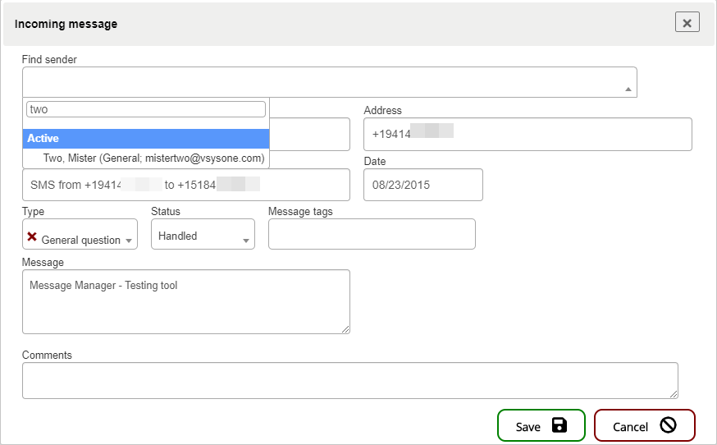
Task: Close the Incoming message dialog
Action: 687,22
